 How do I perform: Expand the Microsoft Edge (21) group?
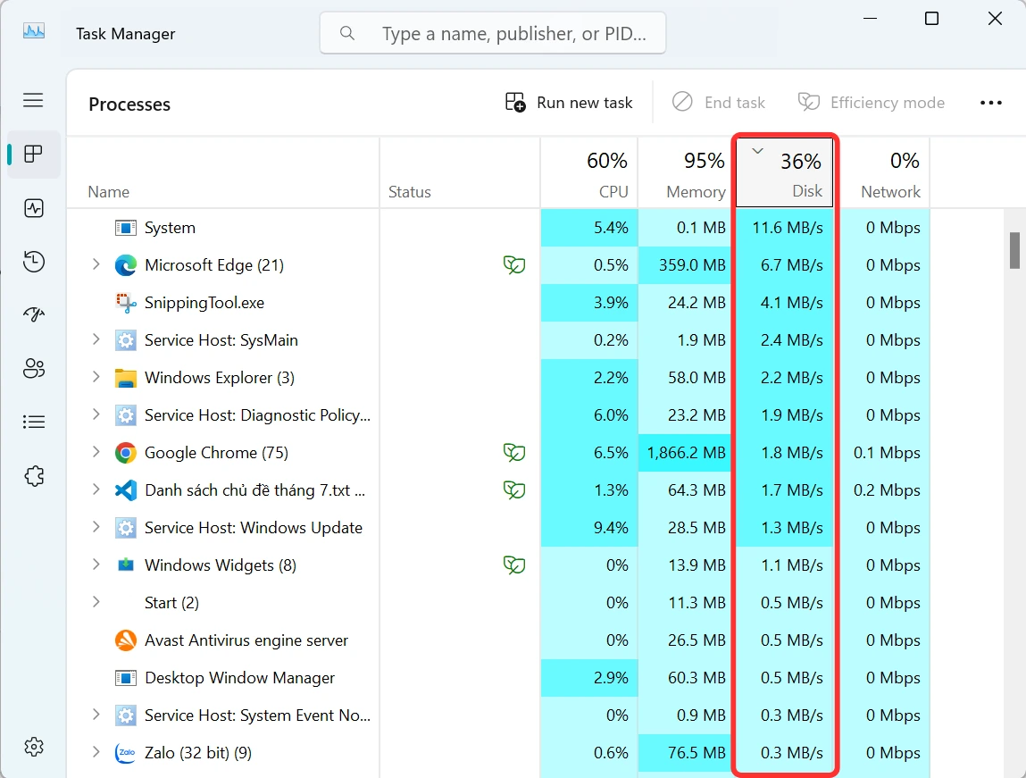[x=96, y=264]
